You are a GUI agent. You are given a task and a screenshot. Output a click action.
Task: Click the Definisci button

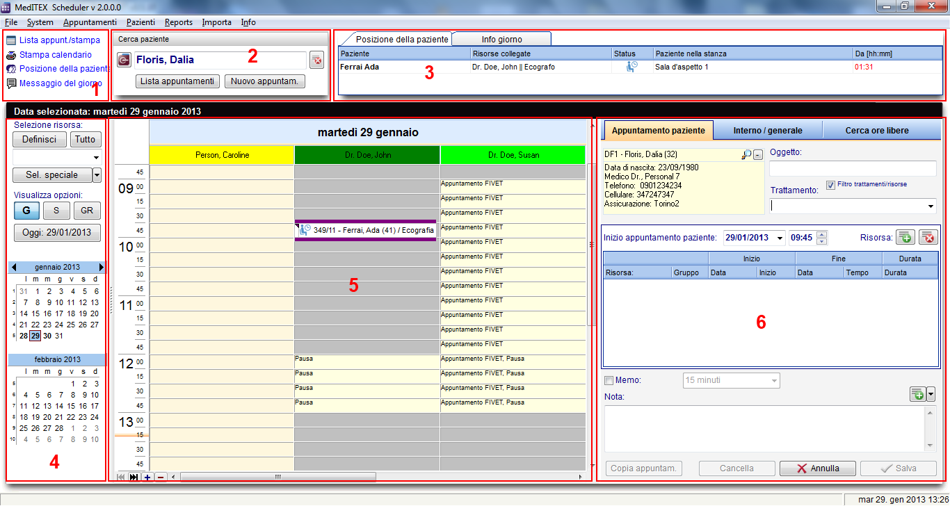39,139
